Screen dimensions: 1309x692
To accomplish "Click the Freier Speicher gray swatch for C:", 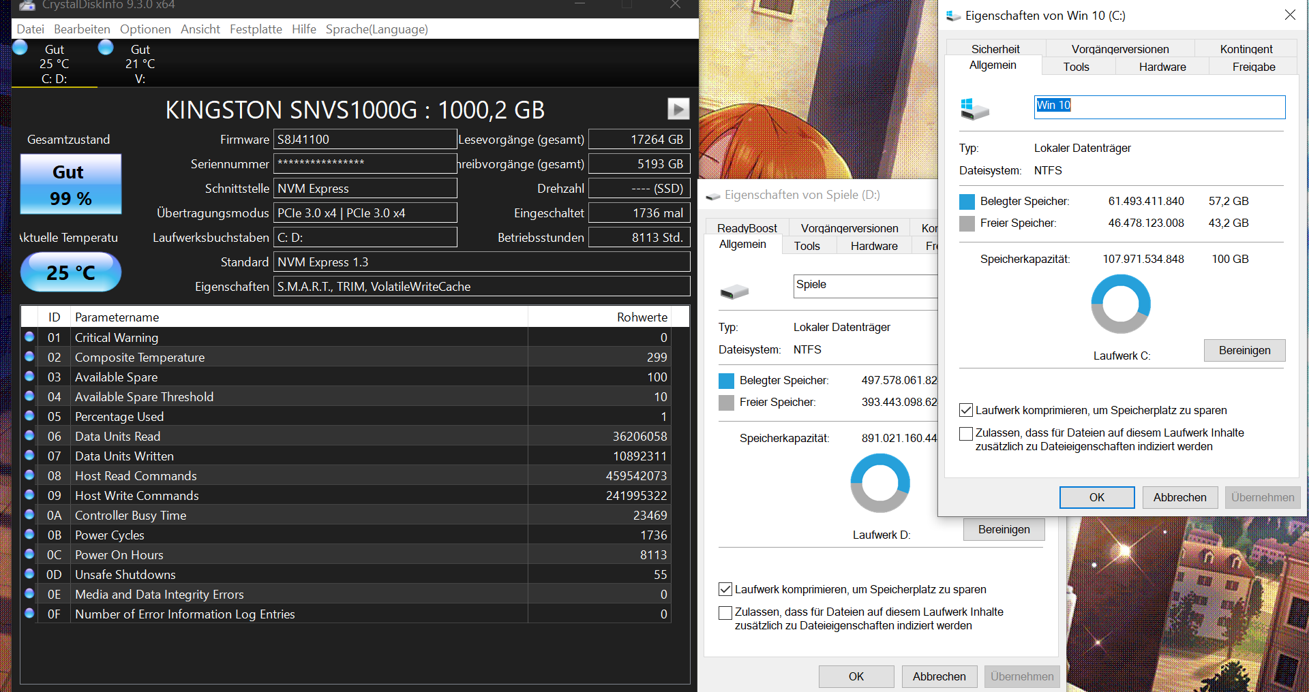I will point(967,223).
